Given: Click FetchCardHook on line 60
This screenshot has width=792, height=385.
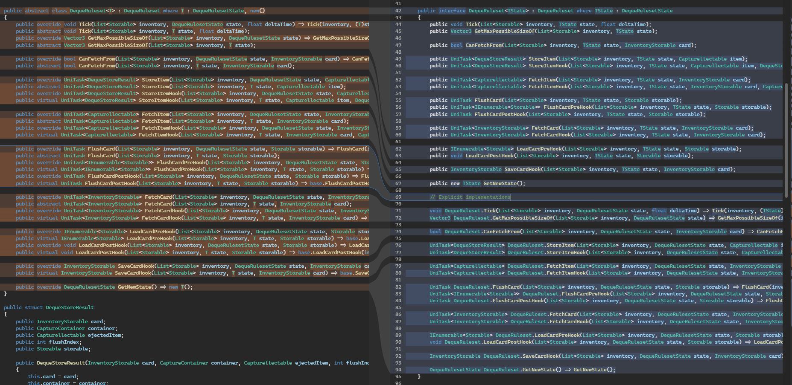Looking at the screenshot, I should 551,135.
